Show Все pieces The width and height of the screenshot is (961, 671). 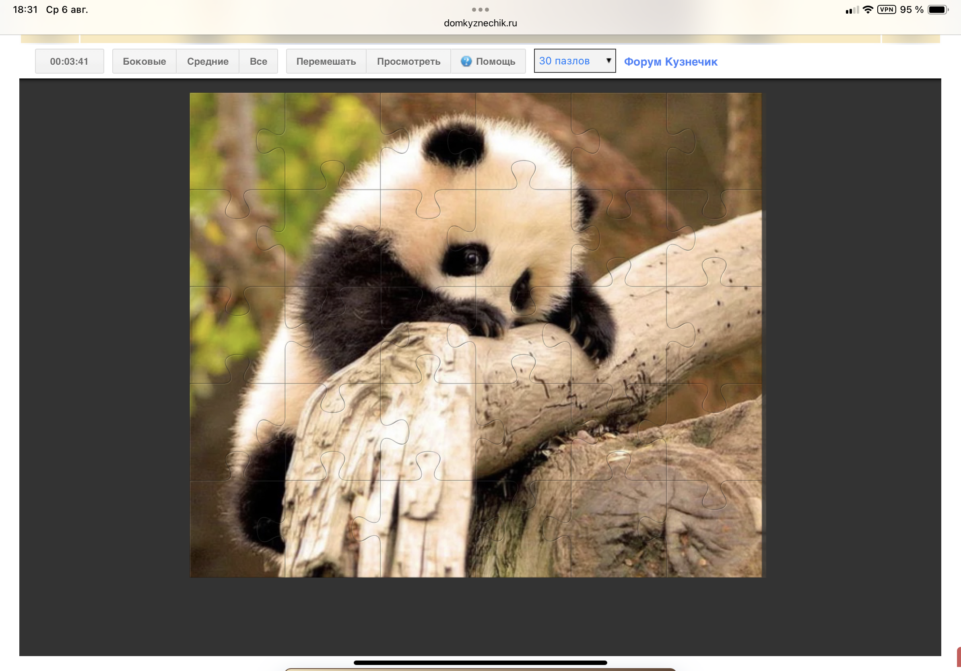coord(258,61)
